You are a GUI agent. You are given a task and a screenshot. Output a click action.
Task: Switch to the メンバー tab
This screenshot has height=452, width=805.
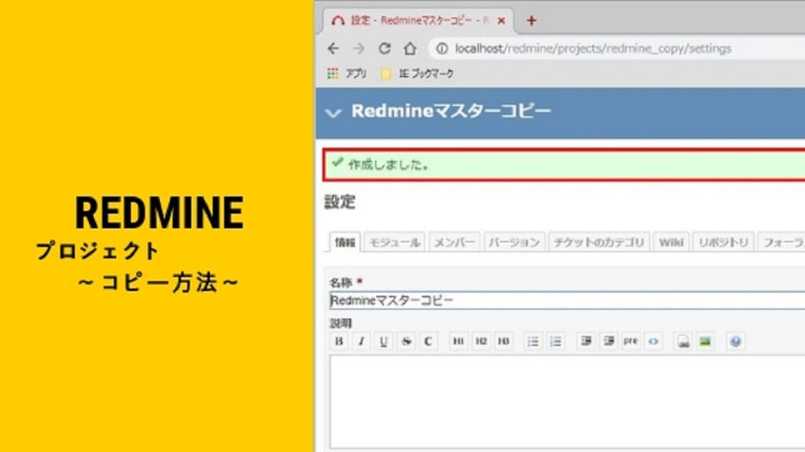click(454, 242)
